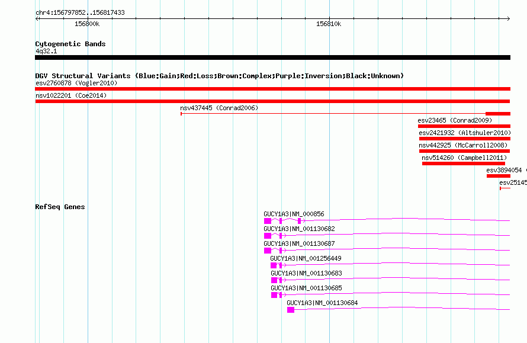The width and height of the screenshot is (527, 343).
Task: Select the DGV Structural Variants track heading
Action: (220, 76)
